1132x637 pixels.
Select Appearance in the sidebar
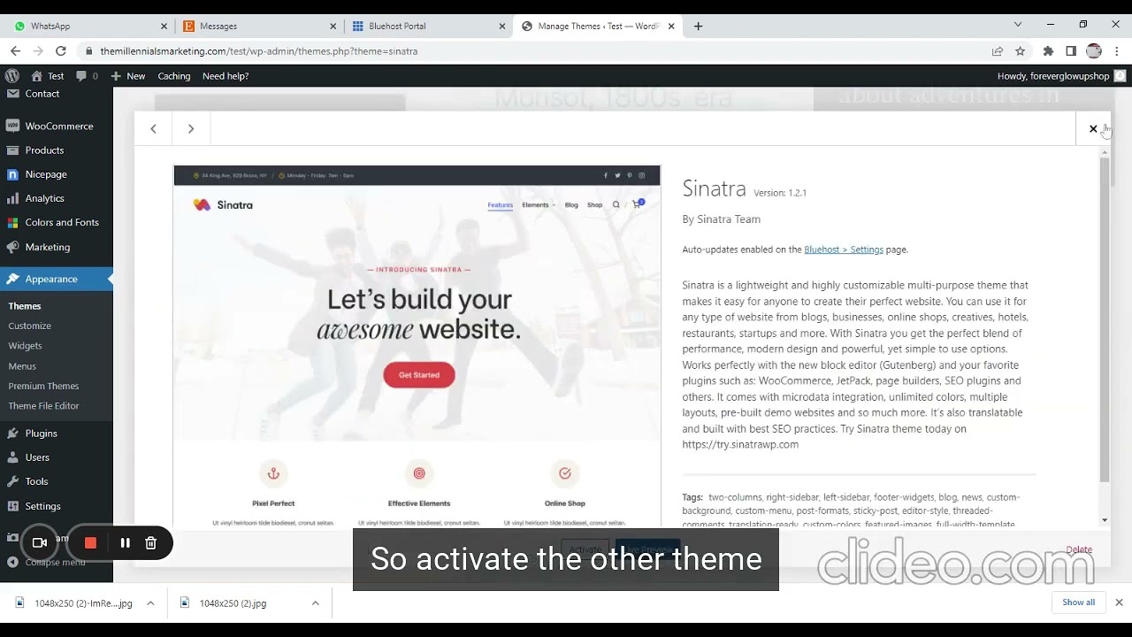pos(57,279)
